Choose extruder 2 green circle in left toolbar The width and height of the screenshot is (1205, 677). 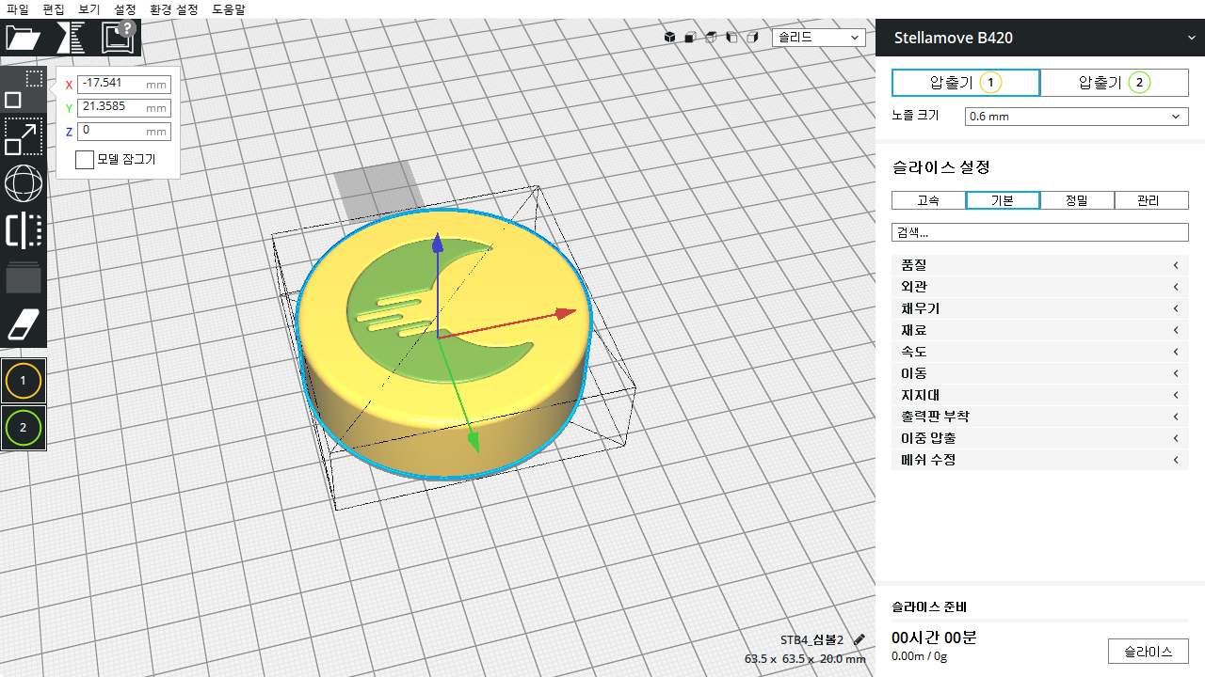coord(24,428)
